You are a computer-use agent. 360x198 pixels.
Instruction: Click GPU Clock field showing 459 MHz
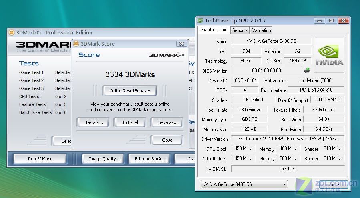click(243, 148)
